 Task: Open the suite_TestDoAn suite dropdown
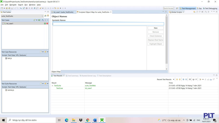click(x=22, y=16)
